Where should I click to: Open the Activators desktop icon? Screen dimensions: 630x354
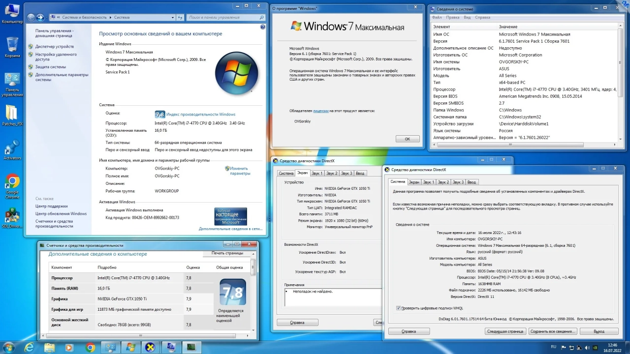click(12, 150)
